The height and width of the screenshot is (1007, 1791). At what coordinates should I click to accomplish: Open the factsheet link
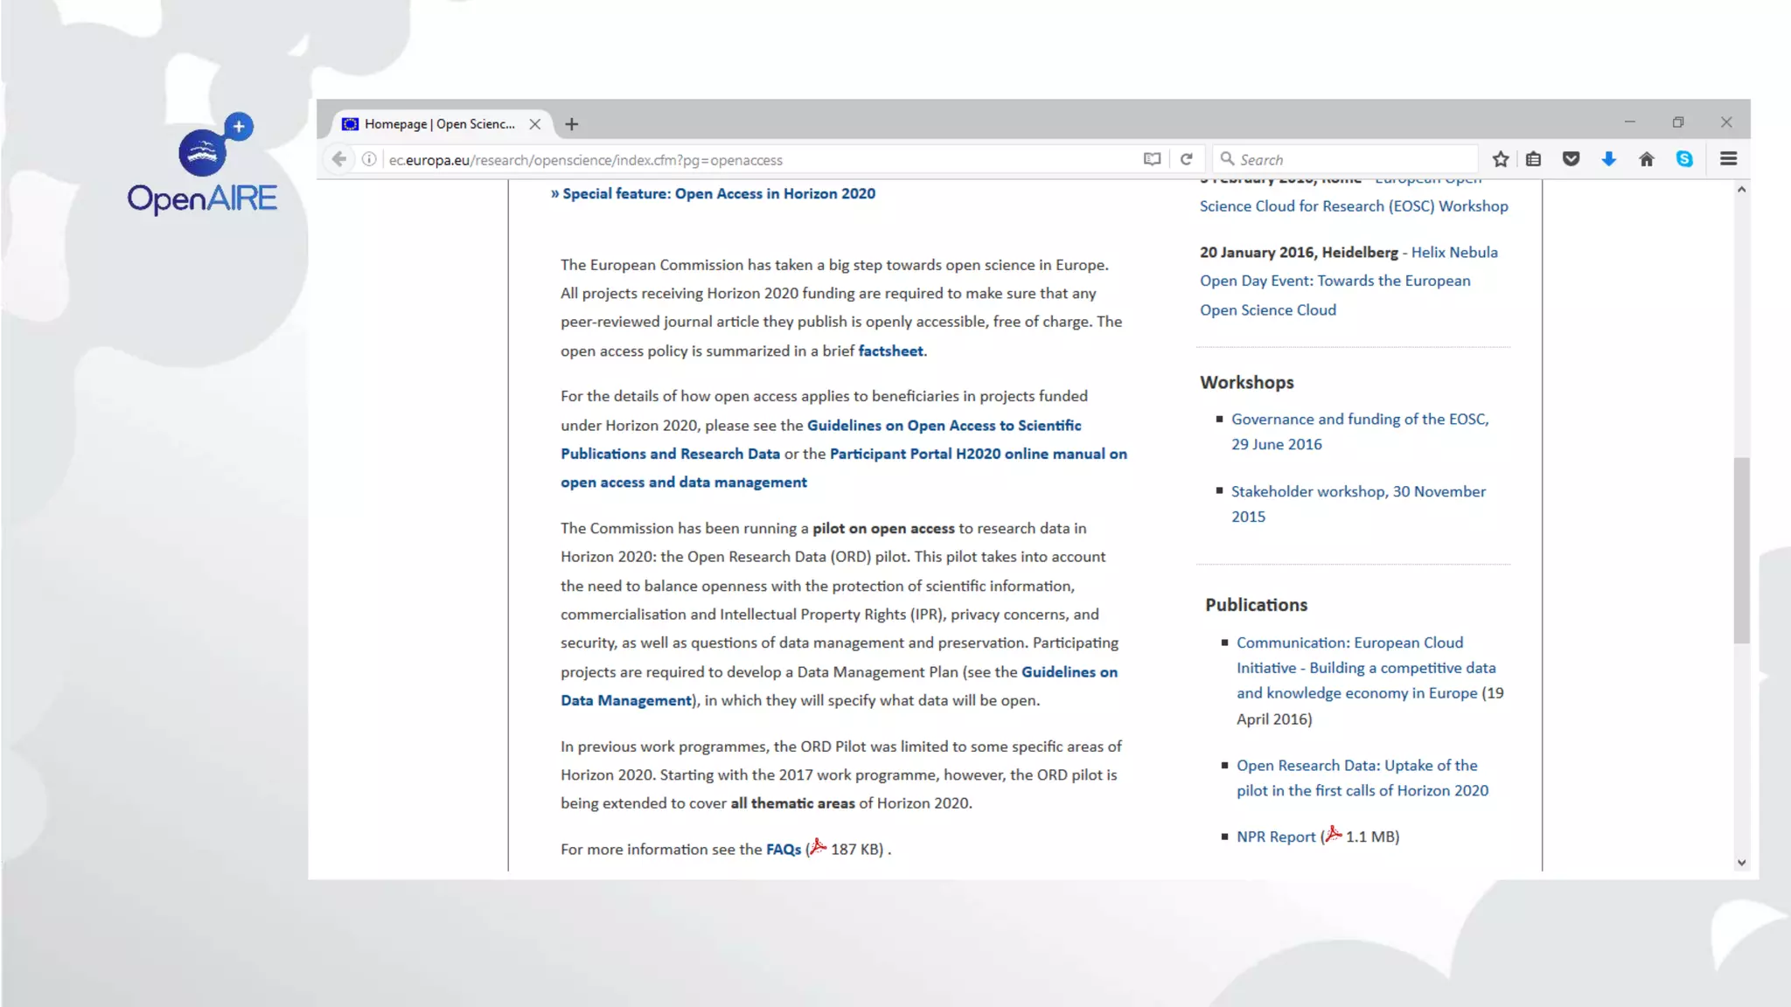(x=890, y=351)
